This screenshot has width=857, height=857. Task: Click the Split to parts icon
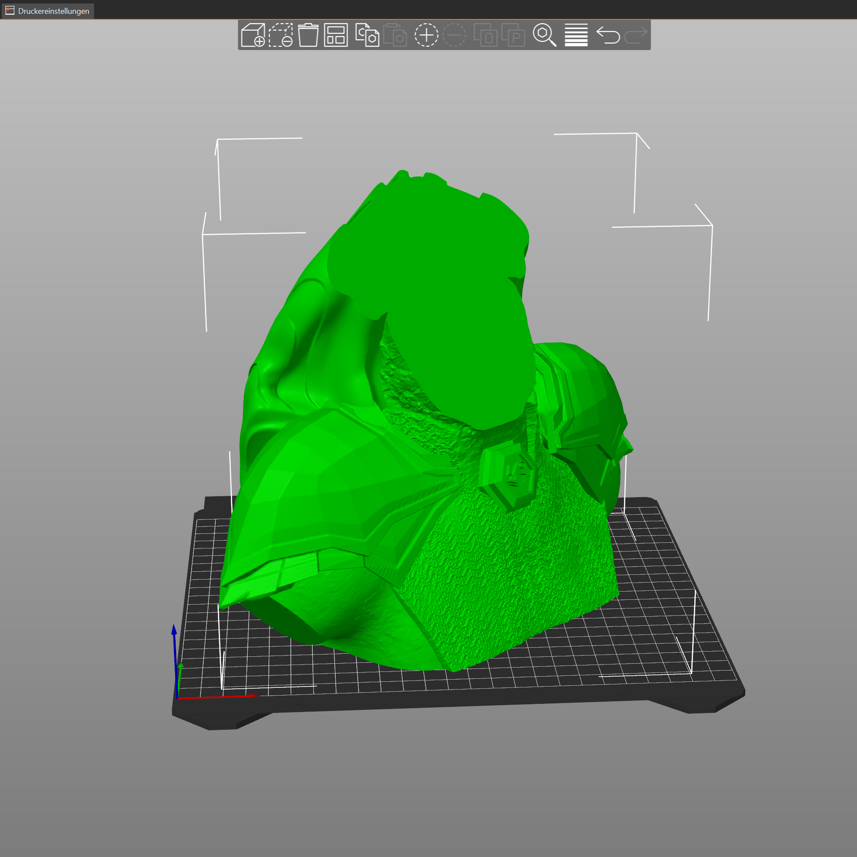[x=513, y=35]
